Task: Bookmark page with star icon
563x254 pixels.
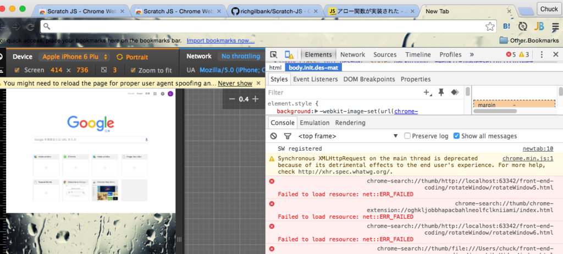Action: point(490,26)
